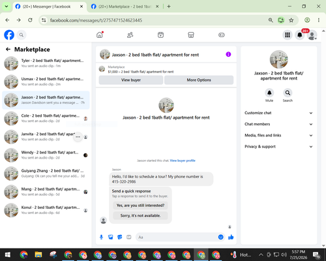
Task: Open Facebook home logo
Action: point(9,35)
